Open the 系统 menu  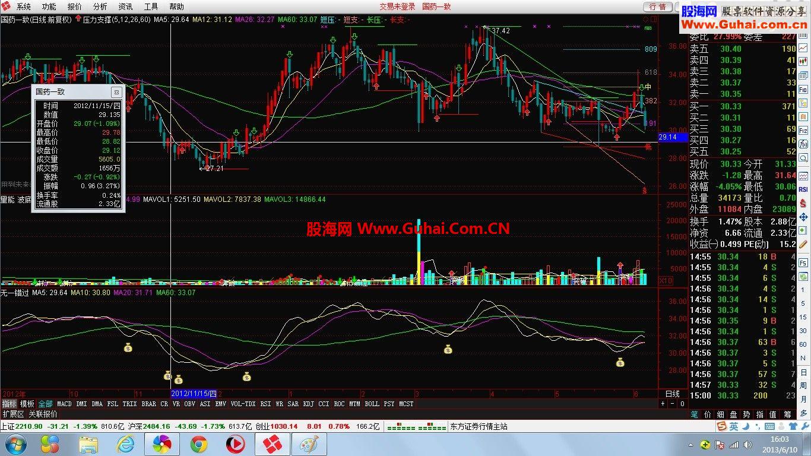pyautogui.click(x=23, y=7)
